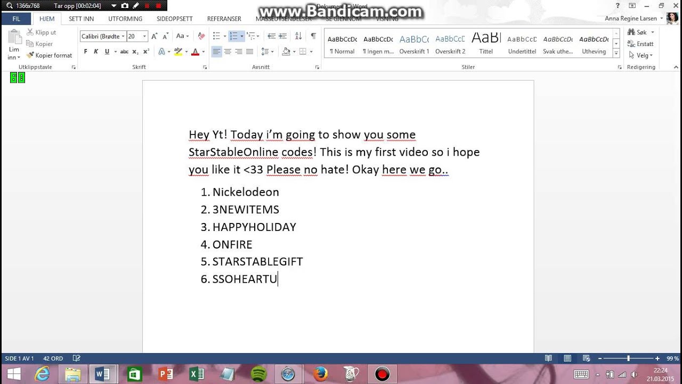Viewport: 682px width, 384px height.
Task: Click the shading paint bucket icon
Action: pos(286,52)
